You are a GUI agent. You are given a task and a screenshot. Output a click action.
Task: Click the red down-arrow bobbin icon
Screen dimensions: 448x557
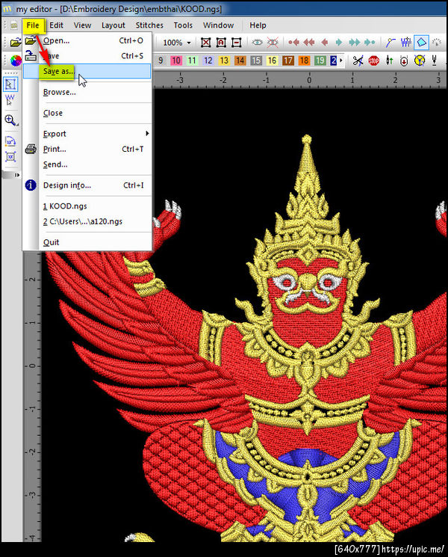click(x=404, y=61)
